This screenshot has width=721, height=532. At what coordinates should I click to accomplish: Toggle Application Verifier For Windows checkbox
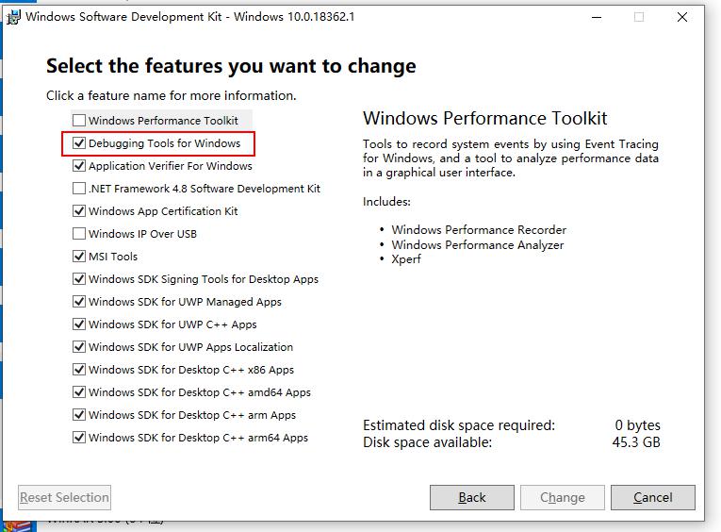click(x=79, y=166)
